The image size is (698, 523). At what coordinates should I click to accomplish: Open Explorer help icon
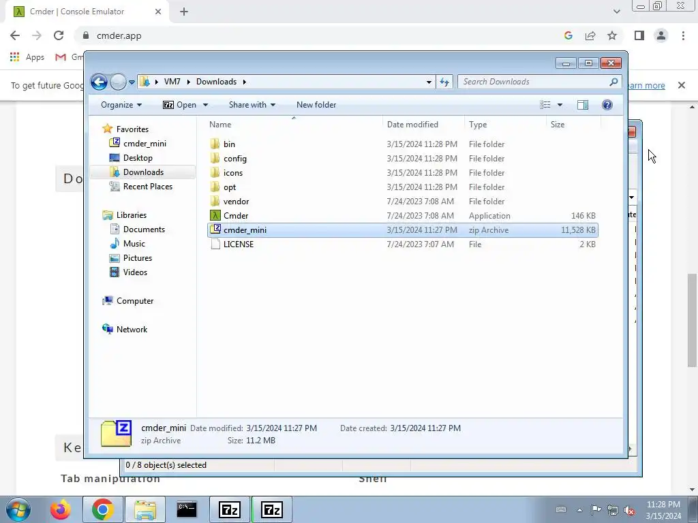[x=607, y=105]
